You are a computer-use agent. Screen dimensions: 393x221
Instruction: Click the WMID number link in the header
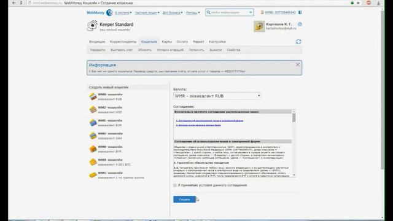[280, 12]
